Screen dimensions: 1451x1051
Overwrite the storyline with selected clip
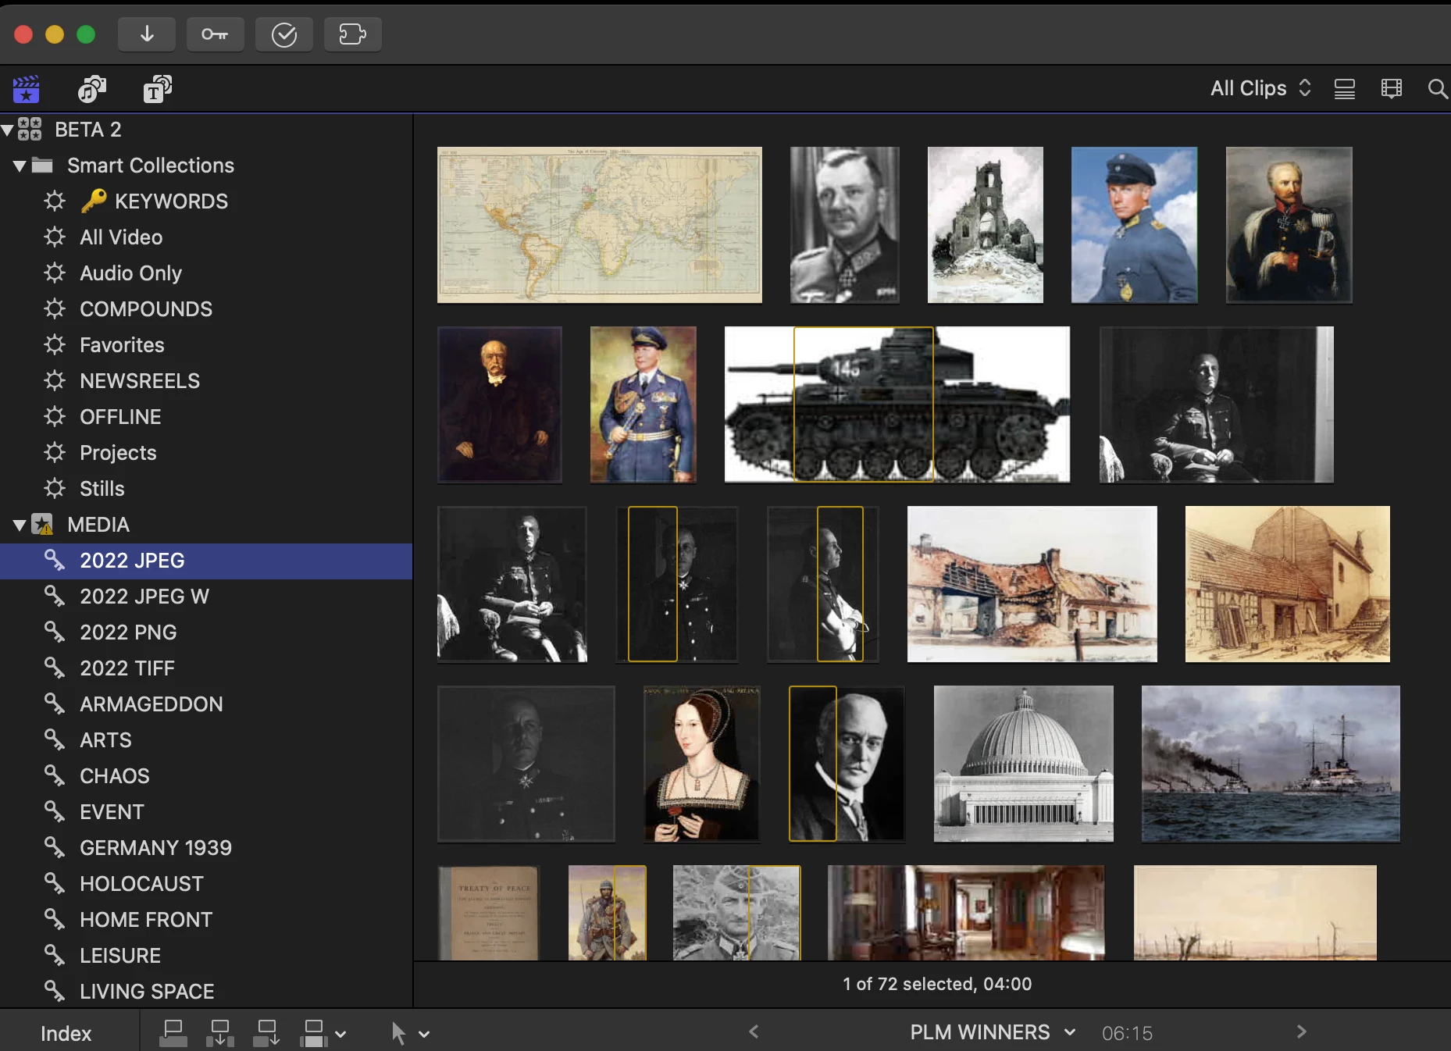314,1033
